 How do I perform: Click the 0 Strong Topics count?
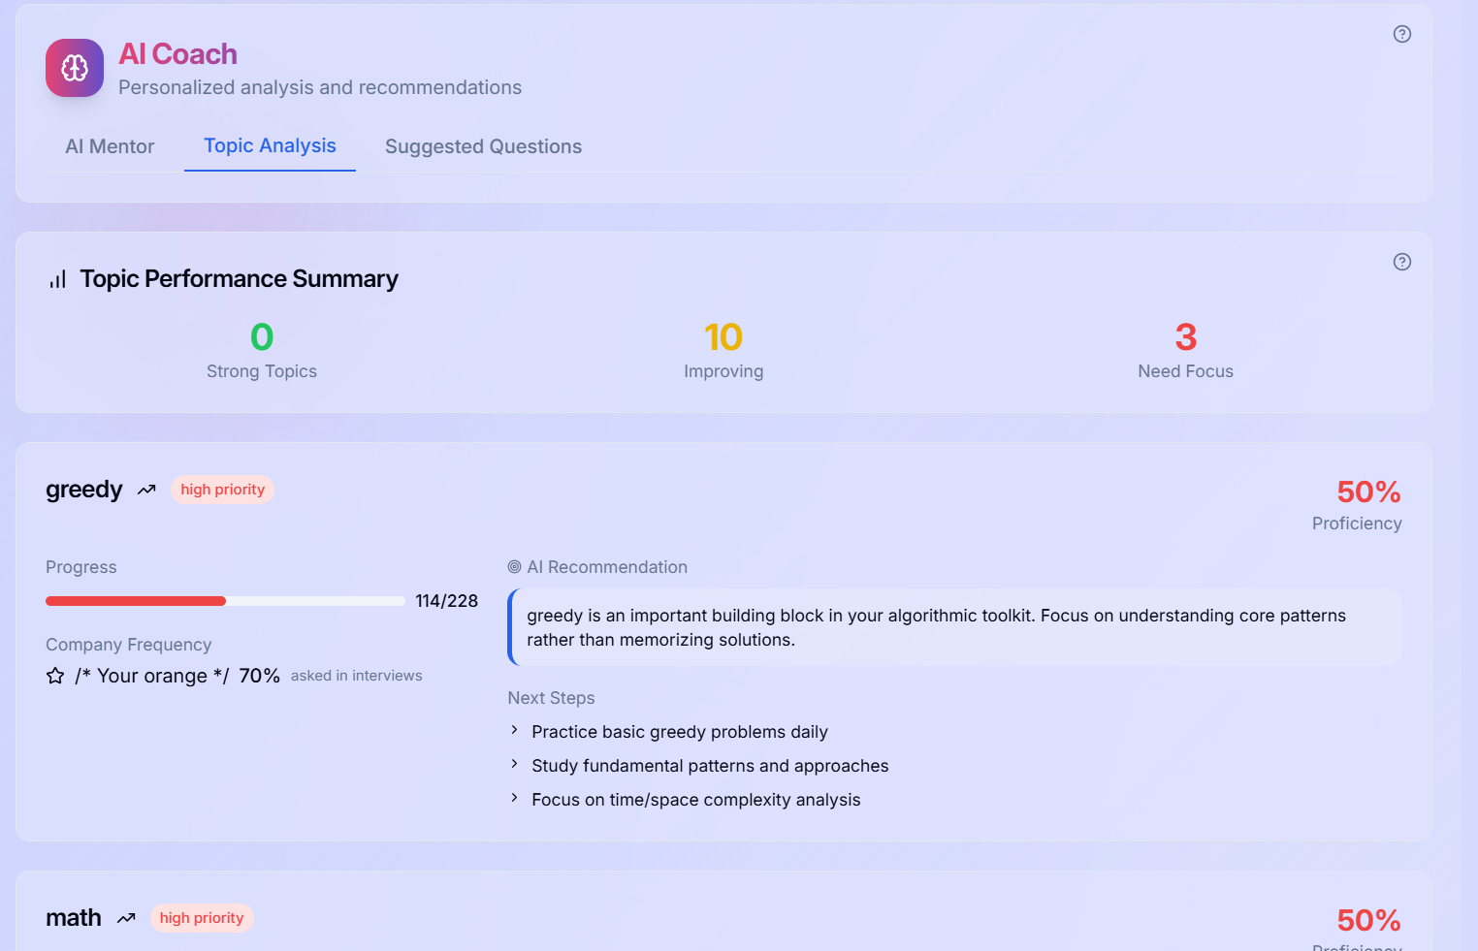pos(262,337)
